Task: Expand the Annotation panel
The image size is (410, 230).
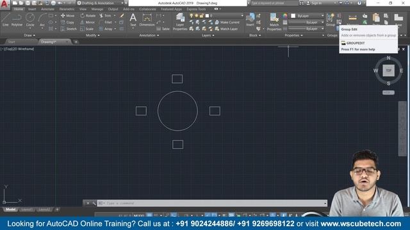Action: pos(149,35)
